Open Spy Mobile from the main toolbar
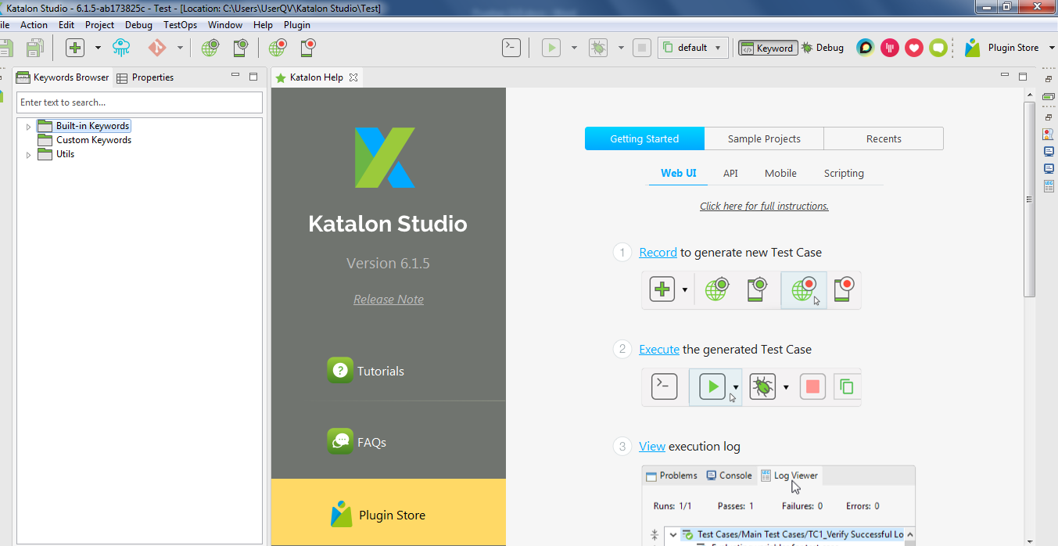This screenshot has width=1058, height=546. (x=240, y=48)
